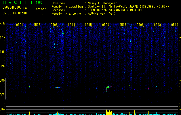
Task: Click the 1.1 kHz axis label
Action: (x=3, y=37)
